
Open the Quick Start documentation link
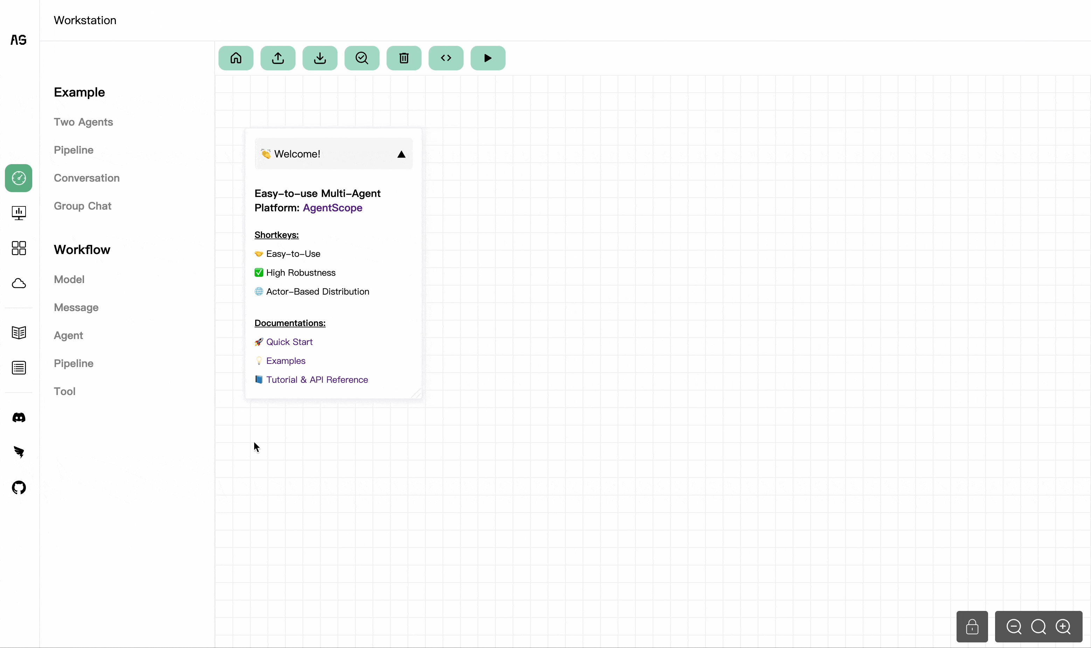coord(289,342)
